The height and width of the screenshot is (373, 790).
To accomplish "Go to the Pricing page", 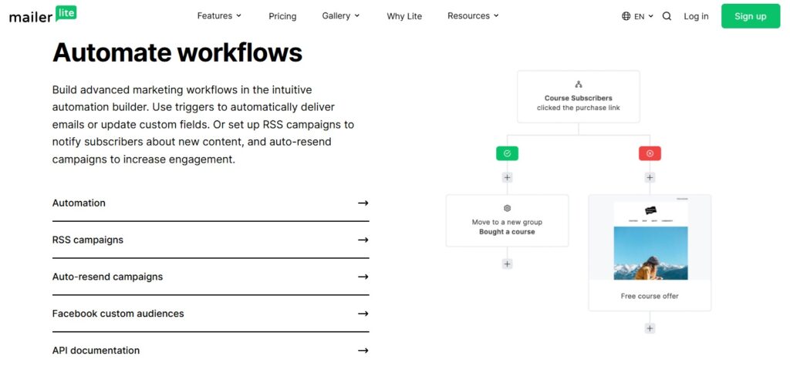I will (282, 16).
